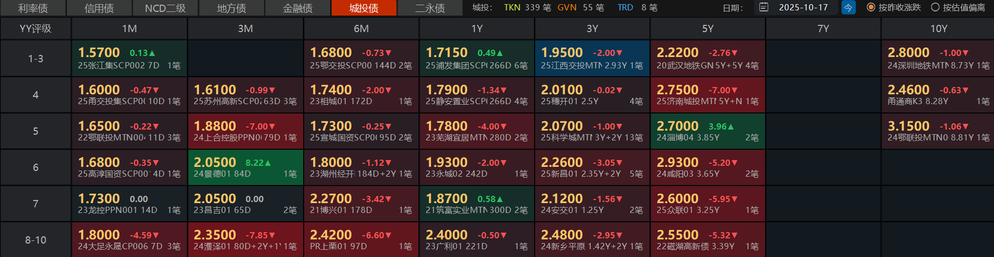Viewport: 994px width, 257px height.
Task: Click the 23永城02 242D cell
Action: tap(477, 167)
